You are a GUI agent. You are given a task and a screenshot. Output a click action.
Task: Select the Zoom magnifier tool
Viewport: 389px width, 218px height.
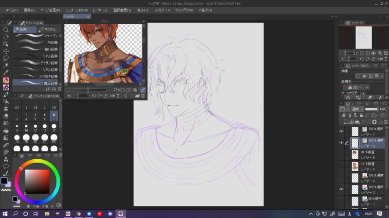pyautogui.click(x=6, y=30)
